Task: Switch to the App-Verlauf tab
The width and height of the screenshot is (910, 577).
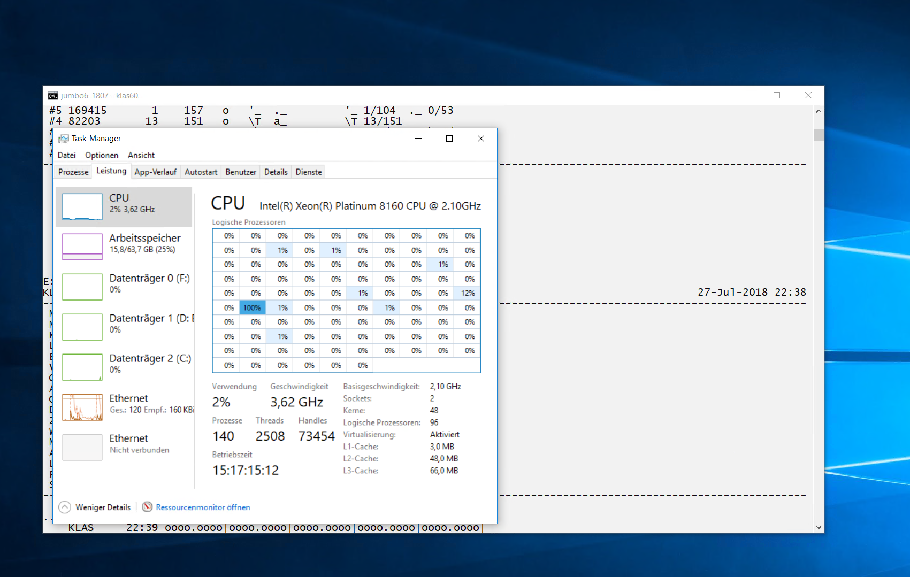Action: (x=156, y=172)
